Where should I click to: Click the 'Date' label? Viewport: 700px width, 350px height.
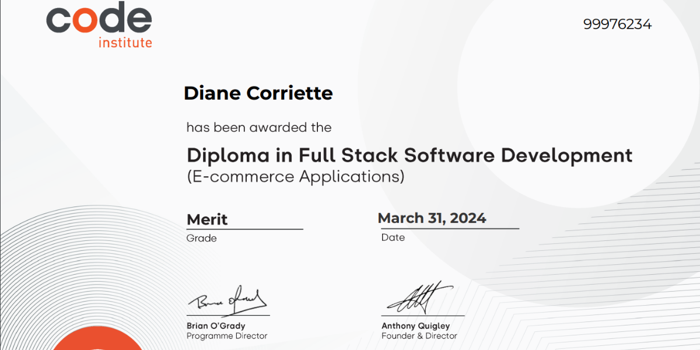tap(393, 237)
